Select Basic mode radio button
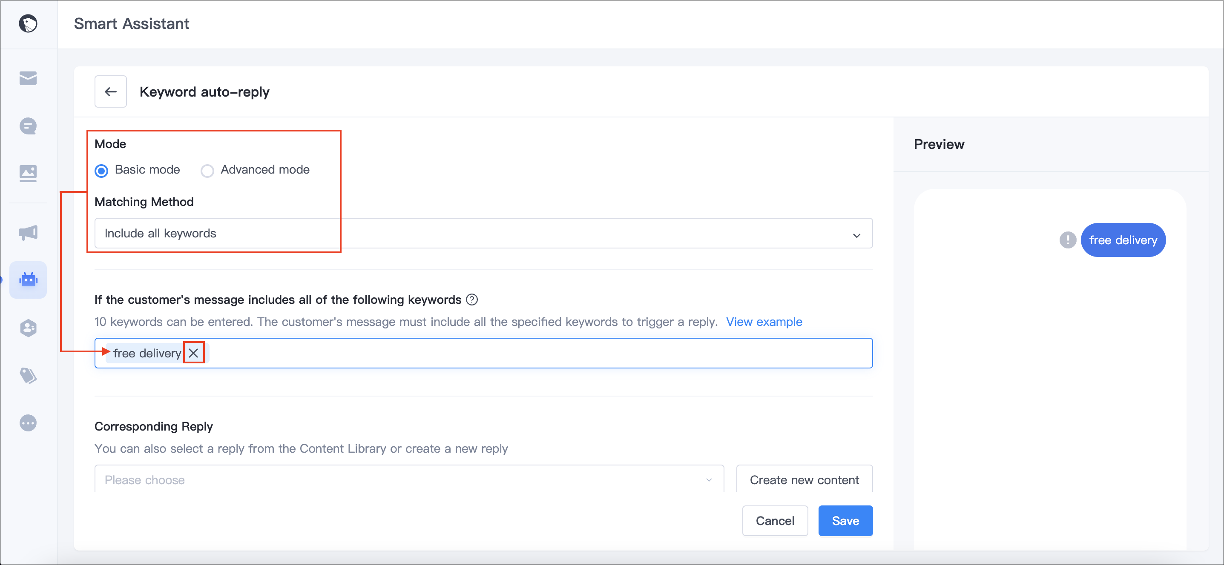Viewport: 1224px width, 565px height. pyautogui.click(x=101, y=171)
